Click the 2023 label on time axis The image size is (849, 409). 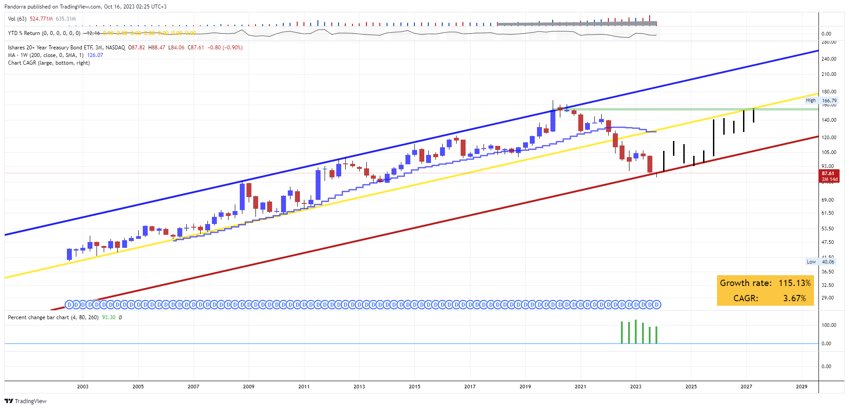click(x=636, y=387)
